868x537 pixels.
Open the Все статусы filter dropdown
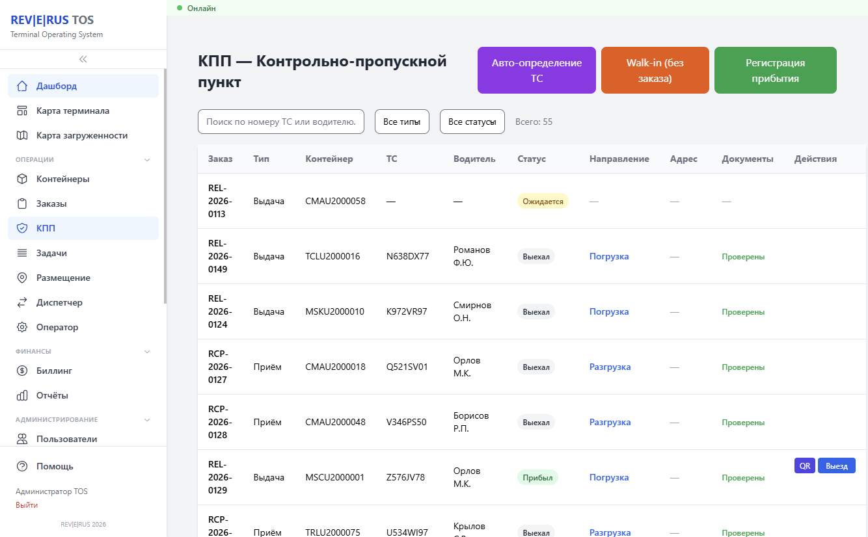pyautogui.click(x=472, y=121)
